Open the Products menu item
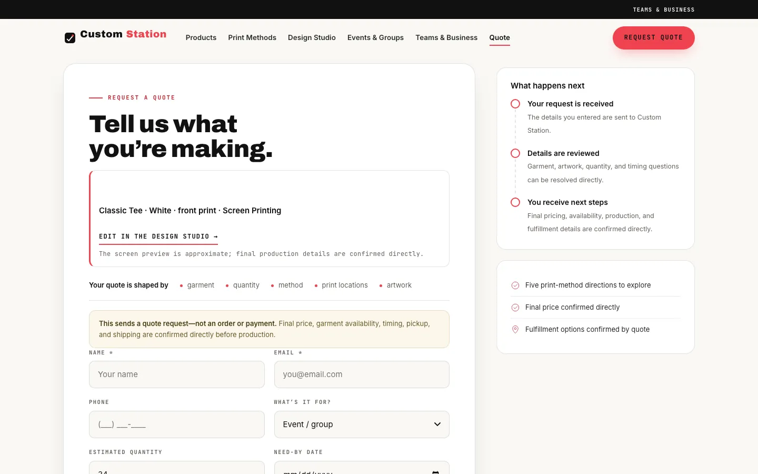 click(x=201, y=37)
